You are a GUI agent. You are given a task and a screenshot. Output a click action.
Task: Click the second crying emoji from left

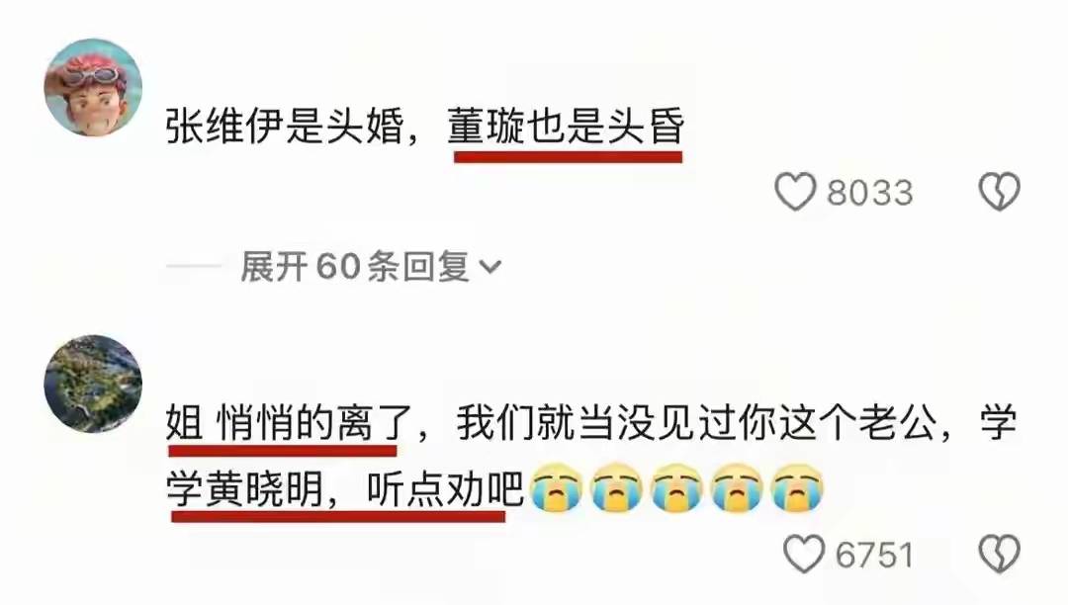click(616, 488)
